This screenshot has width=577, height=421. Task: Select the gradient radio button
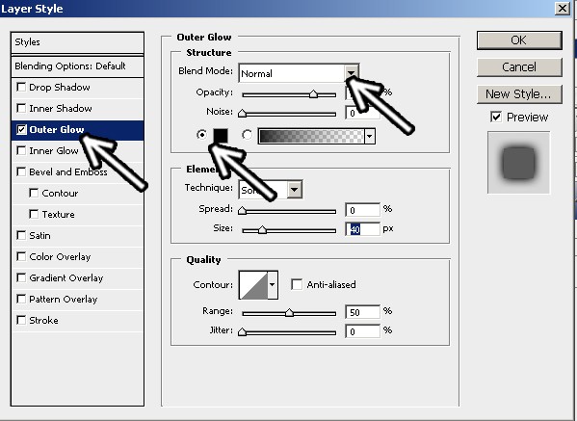[x=248, y=135]
